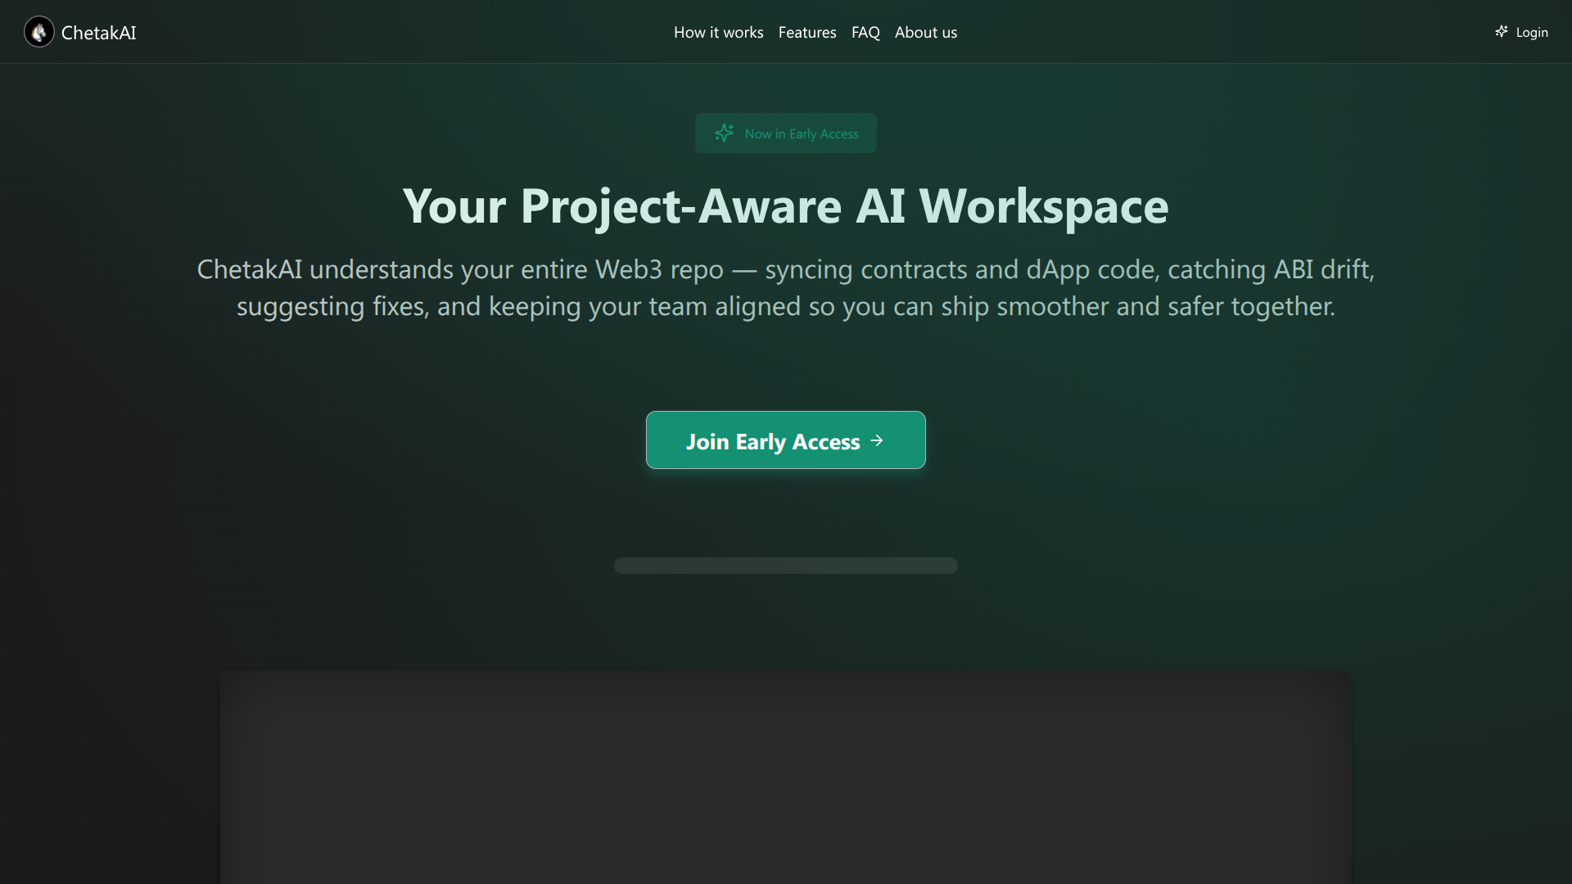Click the phrase suggesting fixes in the description
The image size is (1572, 884).
pos(332,306)
